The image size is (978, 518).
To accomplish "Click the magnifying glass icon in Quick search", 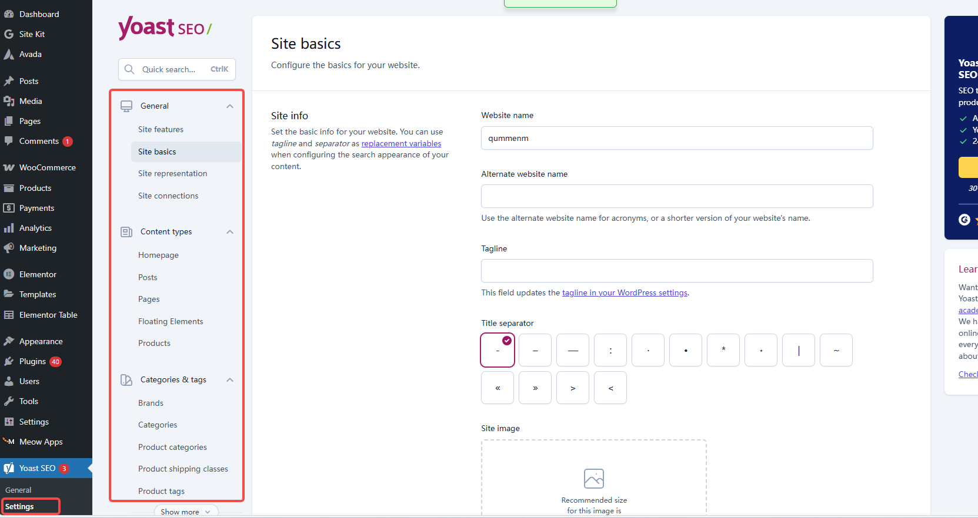I will click(129, 69).
